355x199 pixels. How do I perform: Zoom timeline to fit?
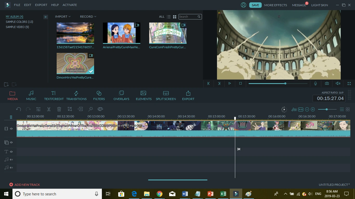click(x=301, y=110)
